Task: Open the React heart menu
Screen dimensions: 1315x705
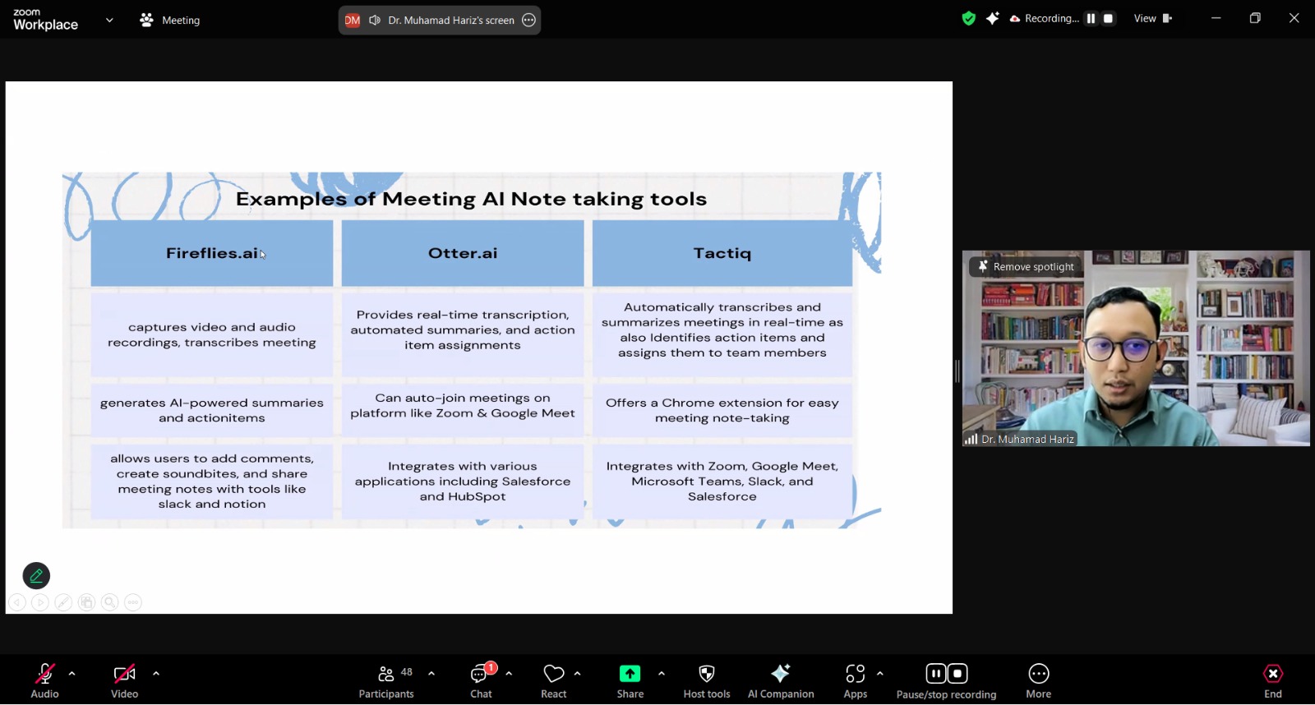Action: 554,680
